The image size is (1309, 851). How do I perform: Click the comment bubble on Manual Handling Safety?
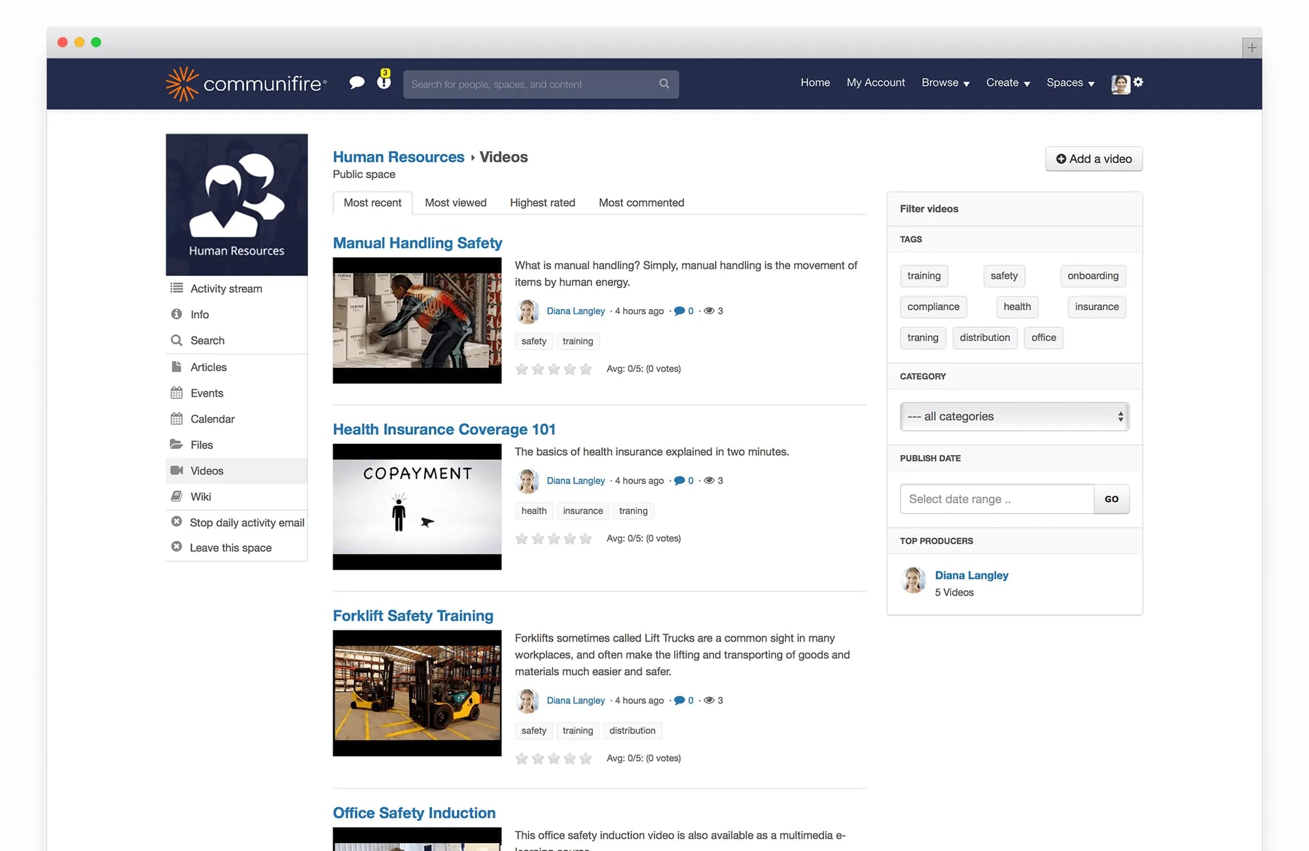click(x=679, y=311)
